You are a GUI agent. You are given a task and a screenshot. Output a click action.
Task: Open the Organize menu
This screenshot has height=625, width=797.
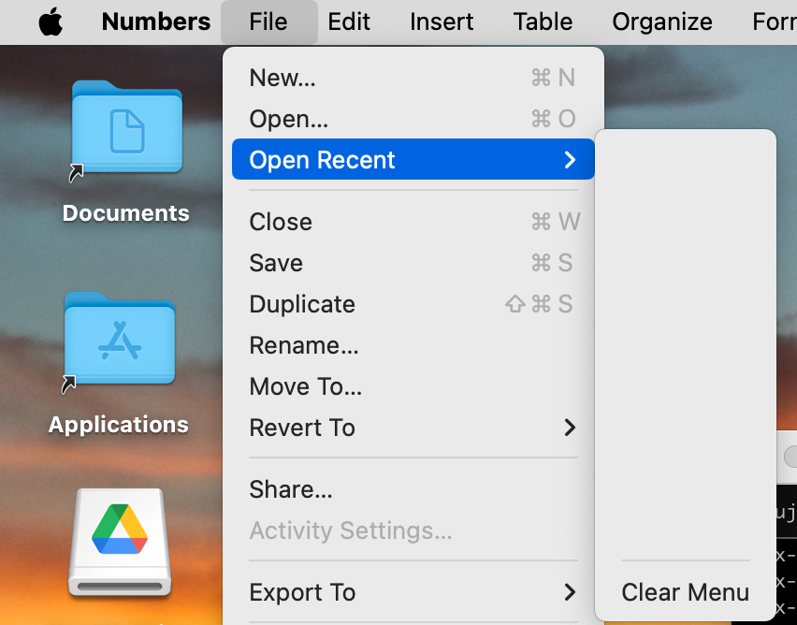661,22
